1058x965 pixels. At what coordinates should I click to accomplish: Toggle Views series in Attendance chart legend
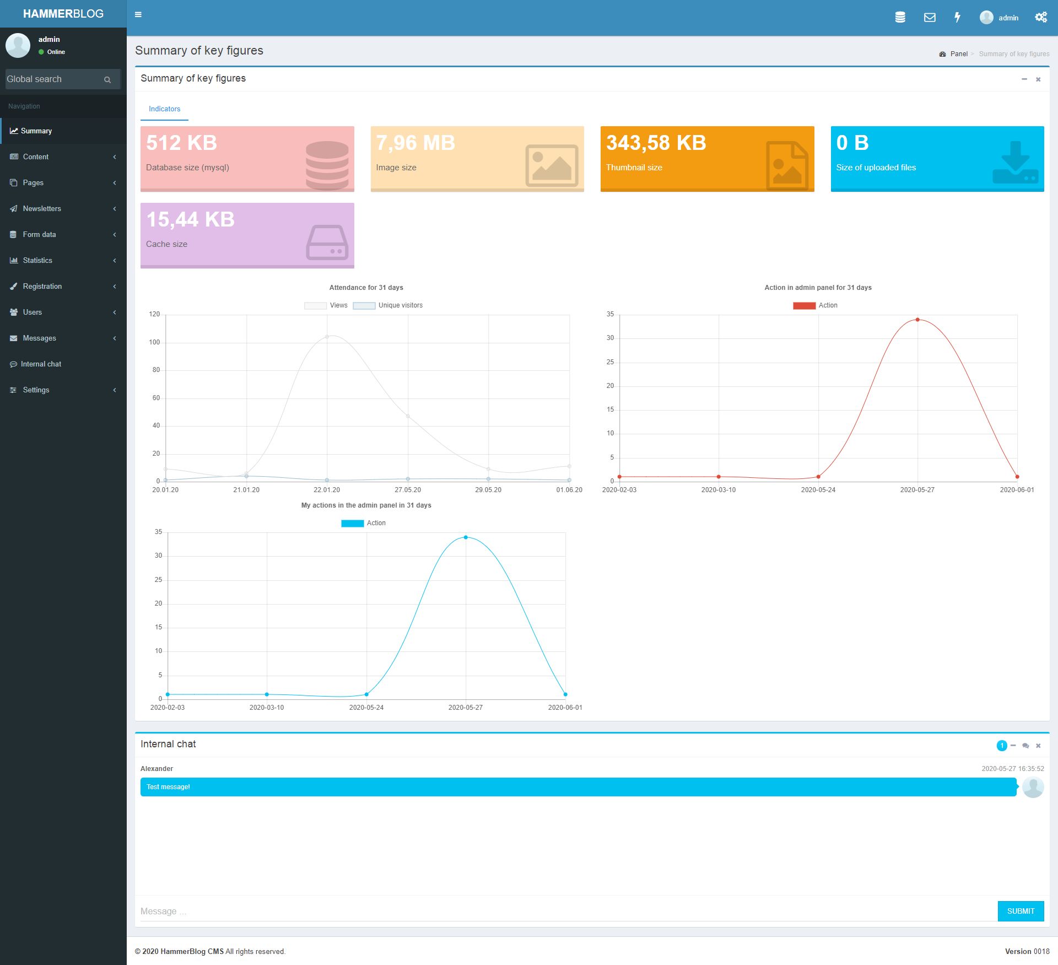coord(326,305)
